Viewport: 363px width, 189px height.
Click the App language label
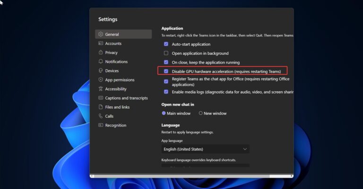pos(172,141)
